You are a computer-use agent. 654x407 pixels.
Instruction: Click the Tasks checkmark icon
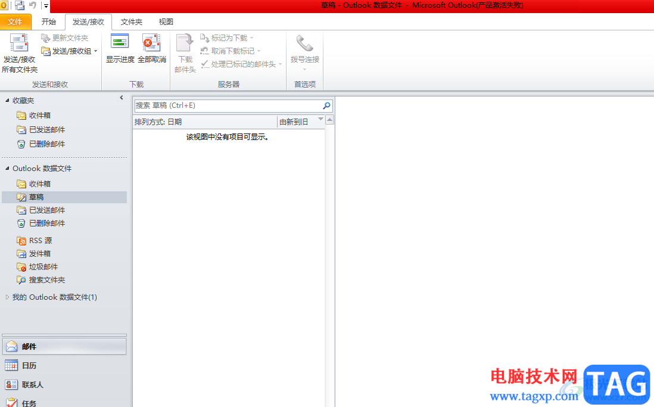tap(11, 402)
